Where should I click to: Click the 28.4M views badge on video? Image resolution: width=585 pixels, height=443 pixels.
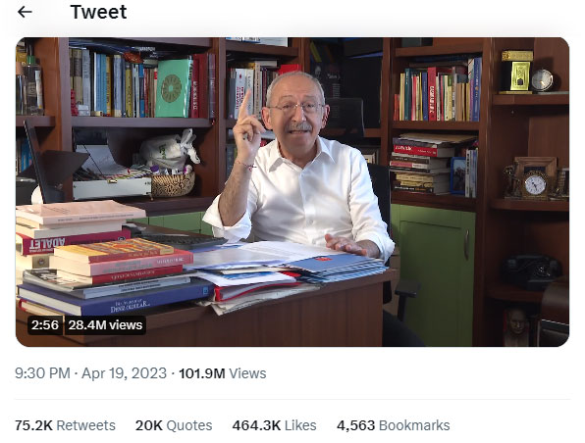105,324
